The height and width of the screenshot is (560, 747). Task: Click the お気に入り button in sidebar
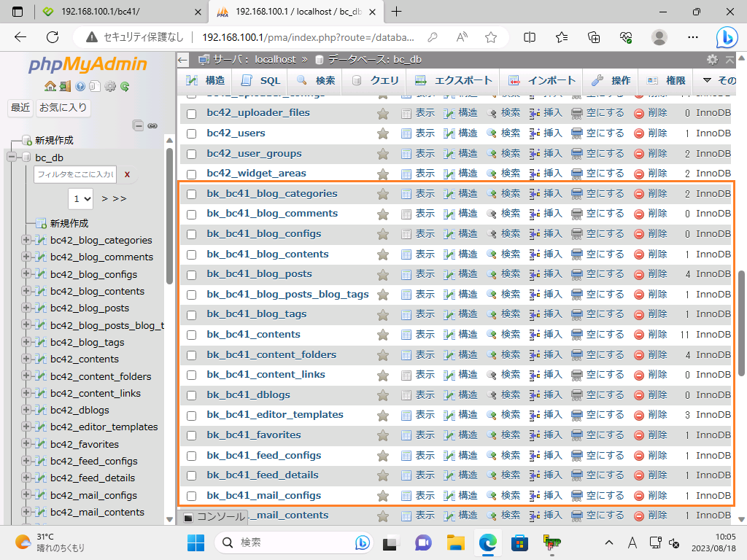click(63, 108)
